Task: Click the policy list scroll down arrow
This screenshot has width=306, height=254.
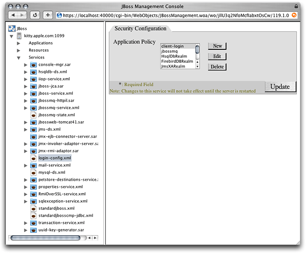Action: click(x=197, y=67)
